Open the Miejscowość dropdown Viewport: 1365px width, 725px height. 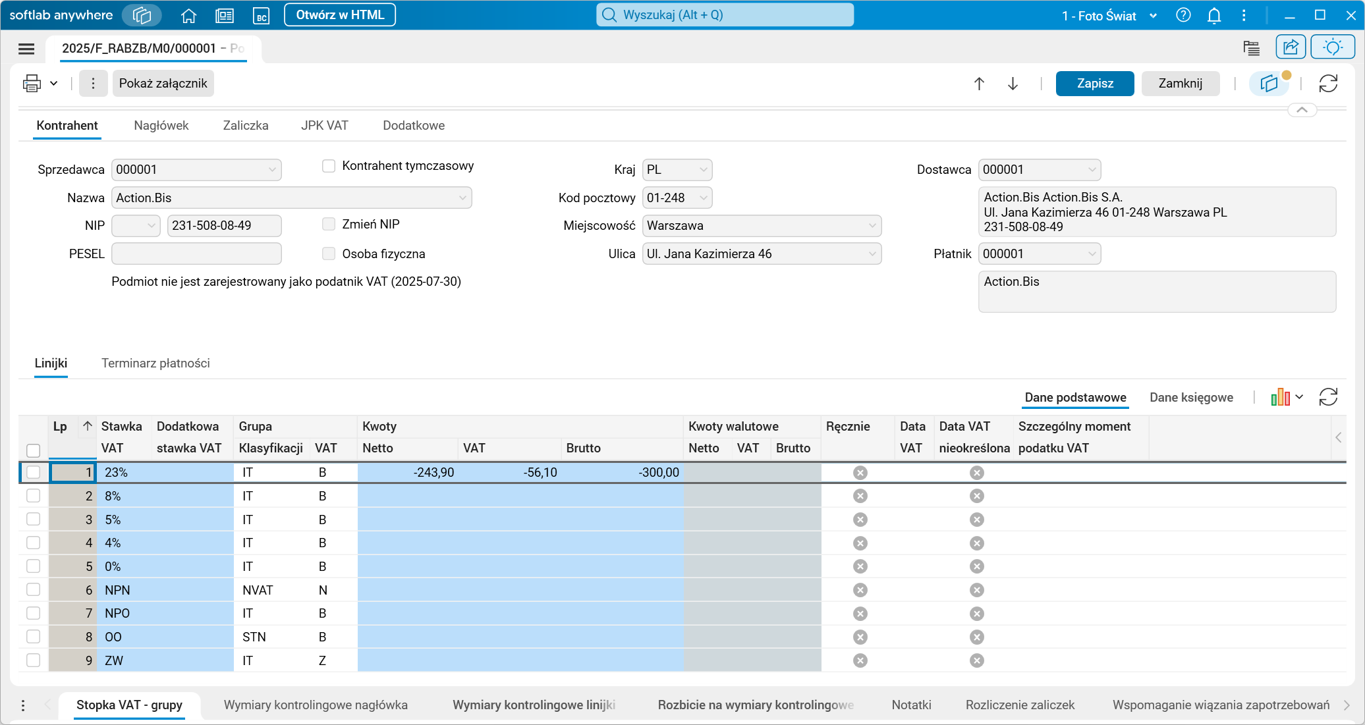[872, 226]
